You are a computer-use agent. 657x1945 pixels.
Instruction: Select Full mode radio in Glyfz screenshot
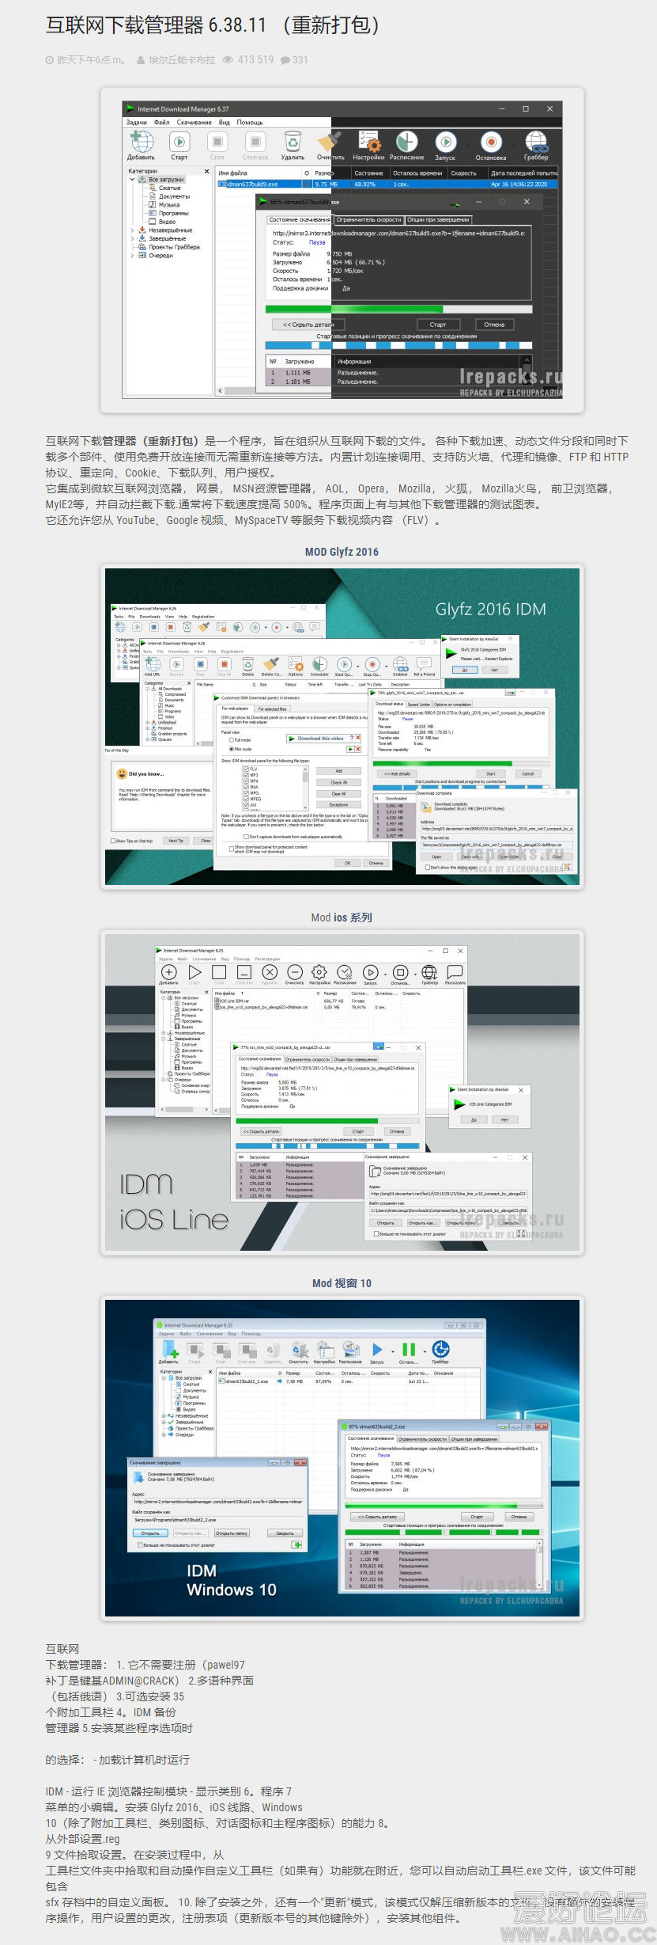(231, 739)
